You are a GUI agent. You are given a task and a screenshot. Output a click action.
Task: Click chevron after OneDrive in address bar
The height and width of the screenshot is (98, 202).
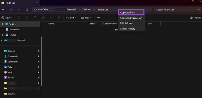52,10
